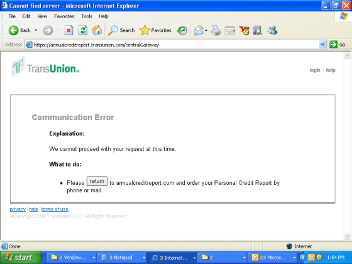The height and width of the screenshot is (264, 352).
Task: Expand the Address bar dropdown list
Action: [322, 45]
